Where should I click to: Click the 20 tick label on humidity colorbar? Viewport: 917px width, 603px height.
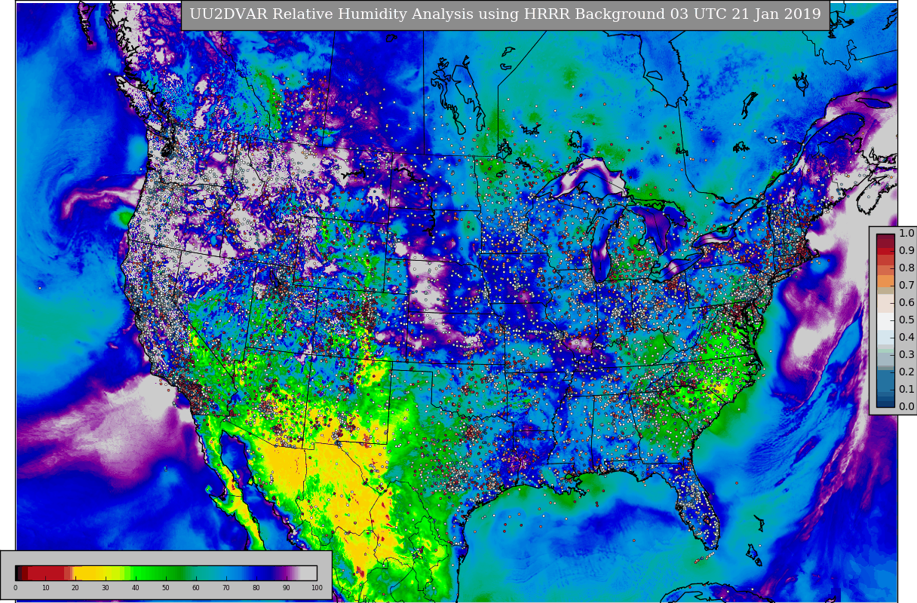point(75,587)
